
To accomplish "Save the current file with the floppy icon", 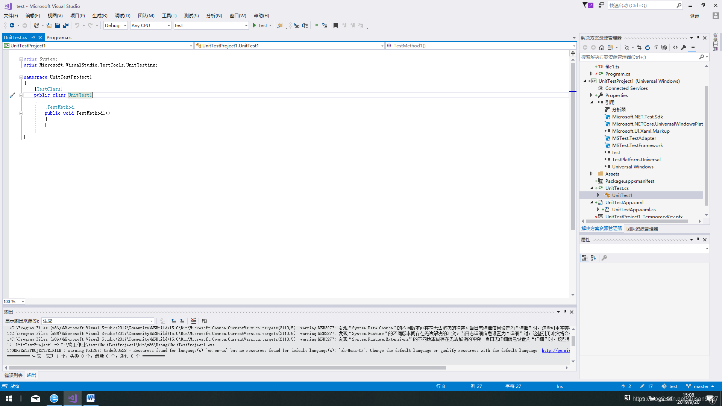I will [58, 26].
